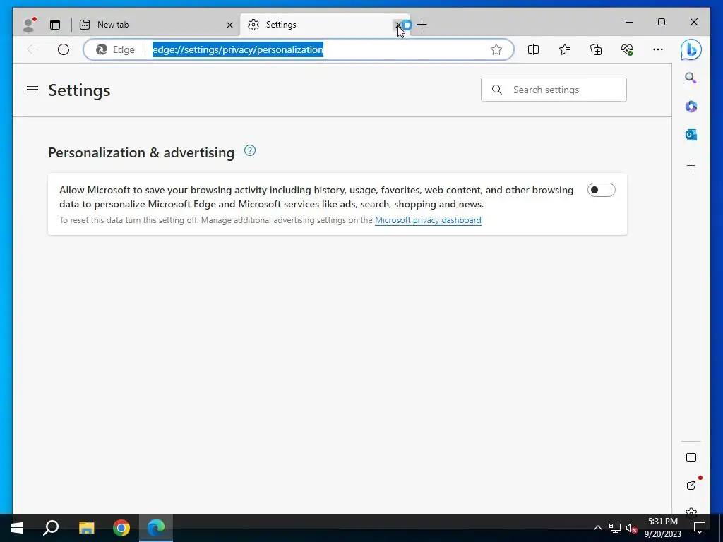
Task: Open the Outlook sidebar icon
Action: click(691, 135)
